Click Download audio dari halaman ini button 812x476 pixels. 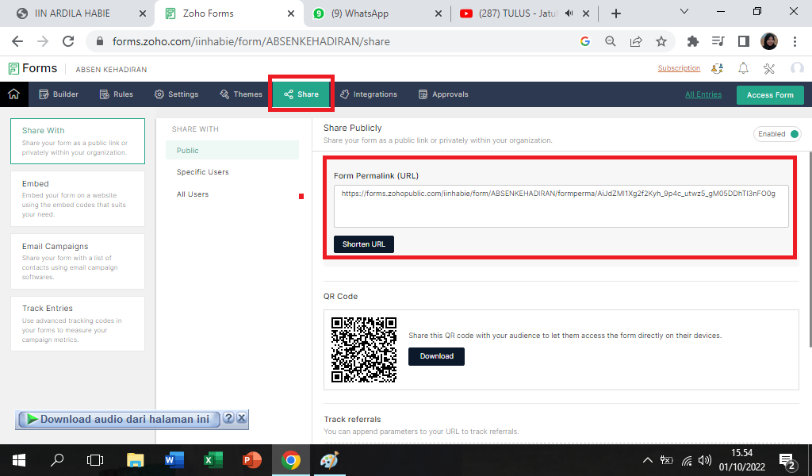(x=119, y=419)
